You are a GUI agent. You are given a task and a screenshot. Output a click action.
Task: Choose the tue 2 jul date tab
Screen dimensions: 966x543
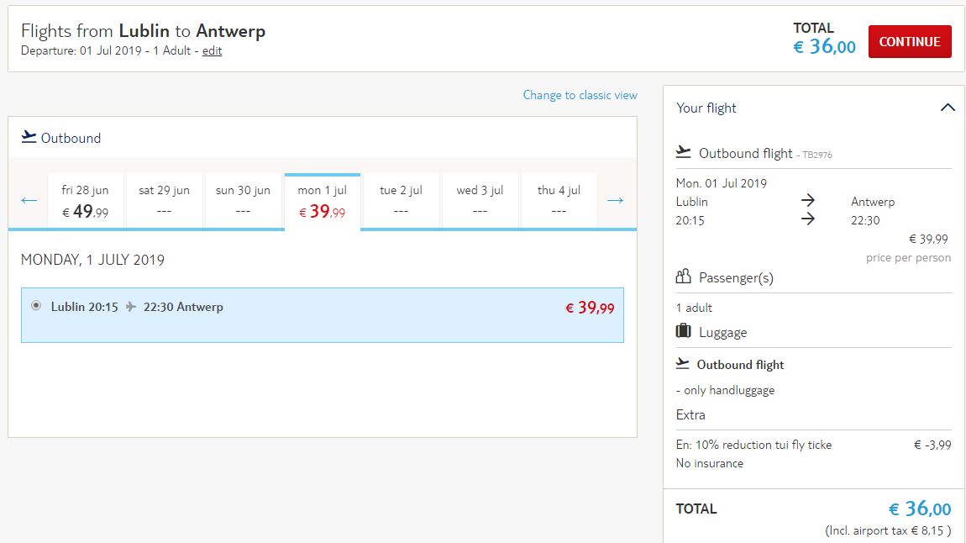pyautogui.click(x=401, y=201)
